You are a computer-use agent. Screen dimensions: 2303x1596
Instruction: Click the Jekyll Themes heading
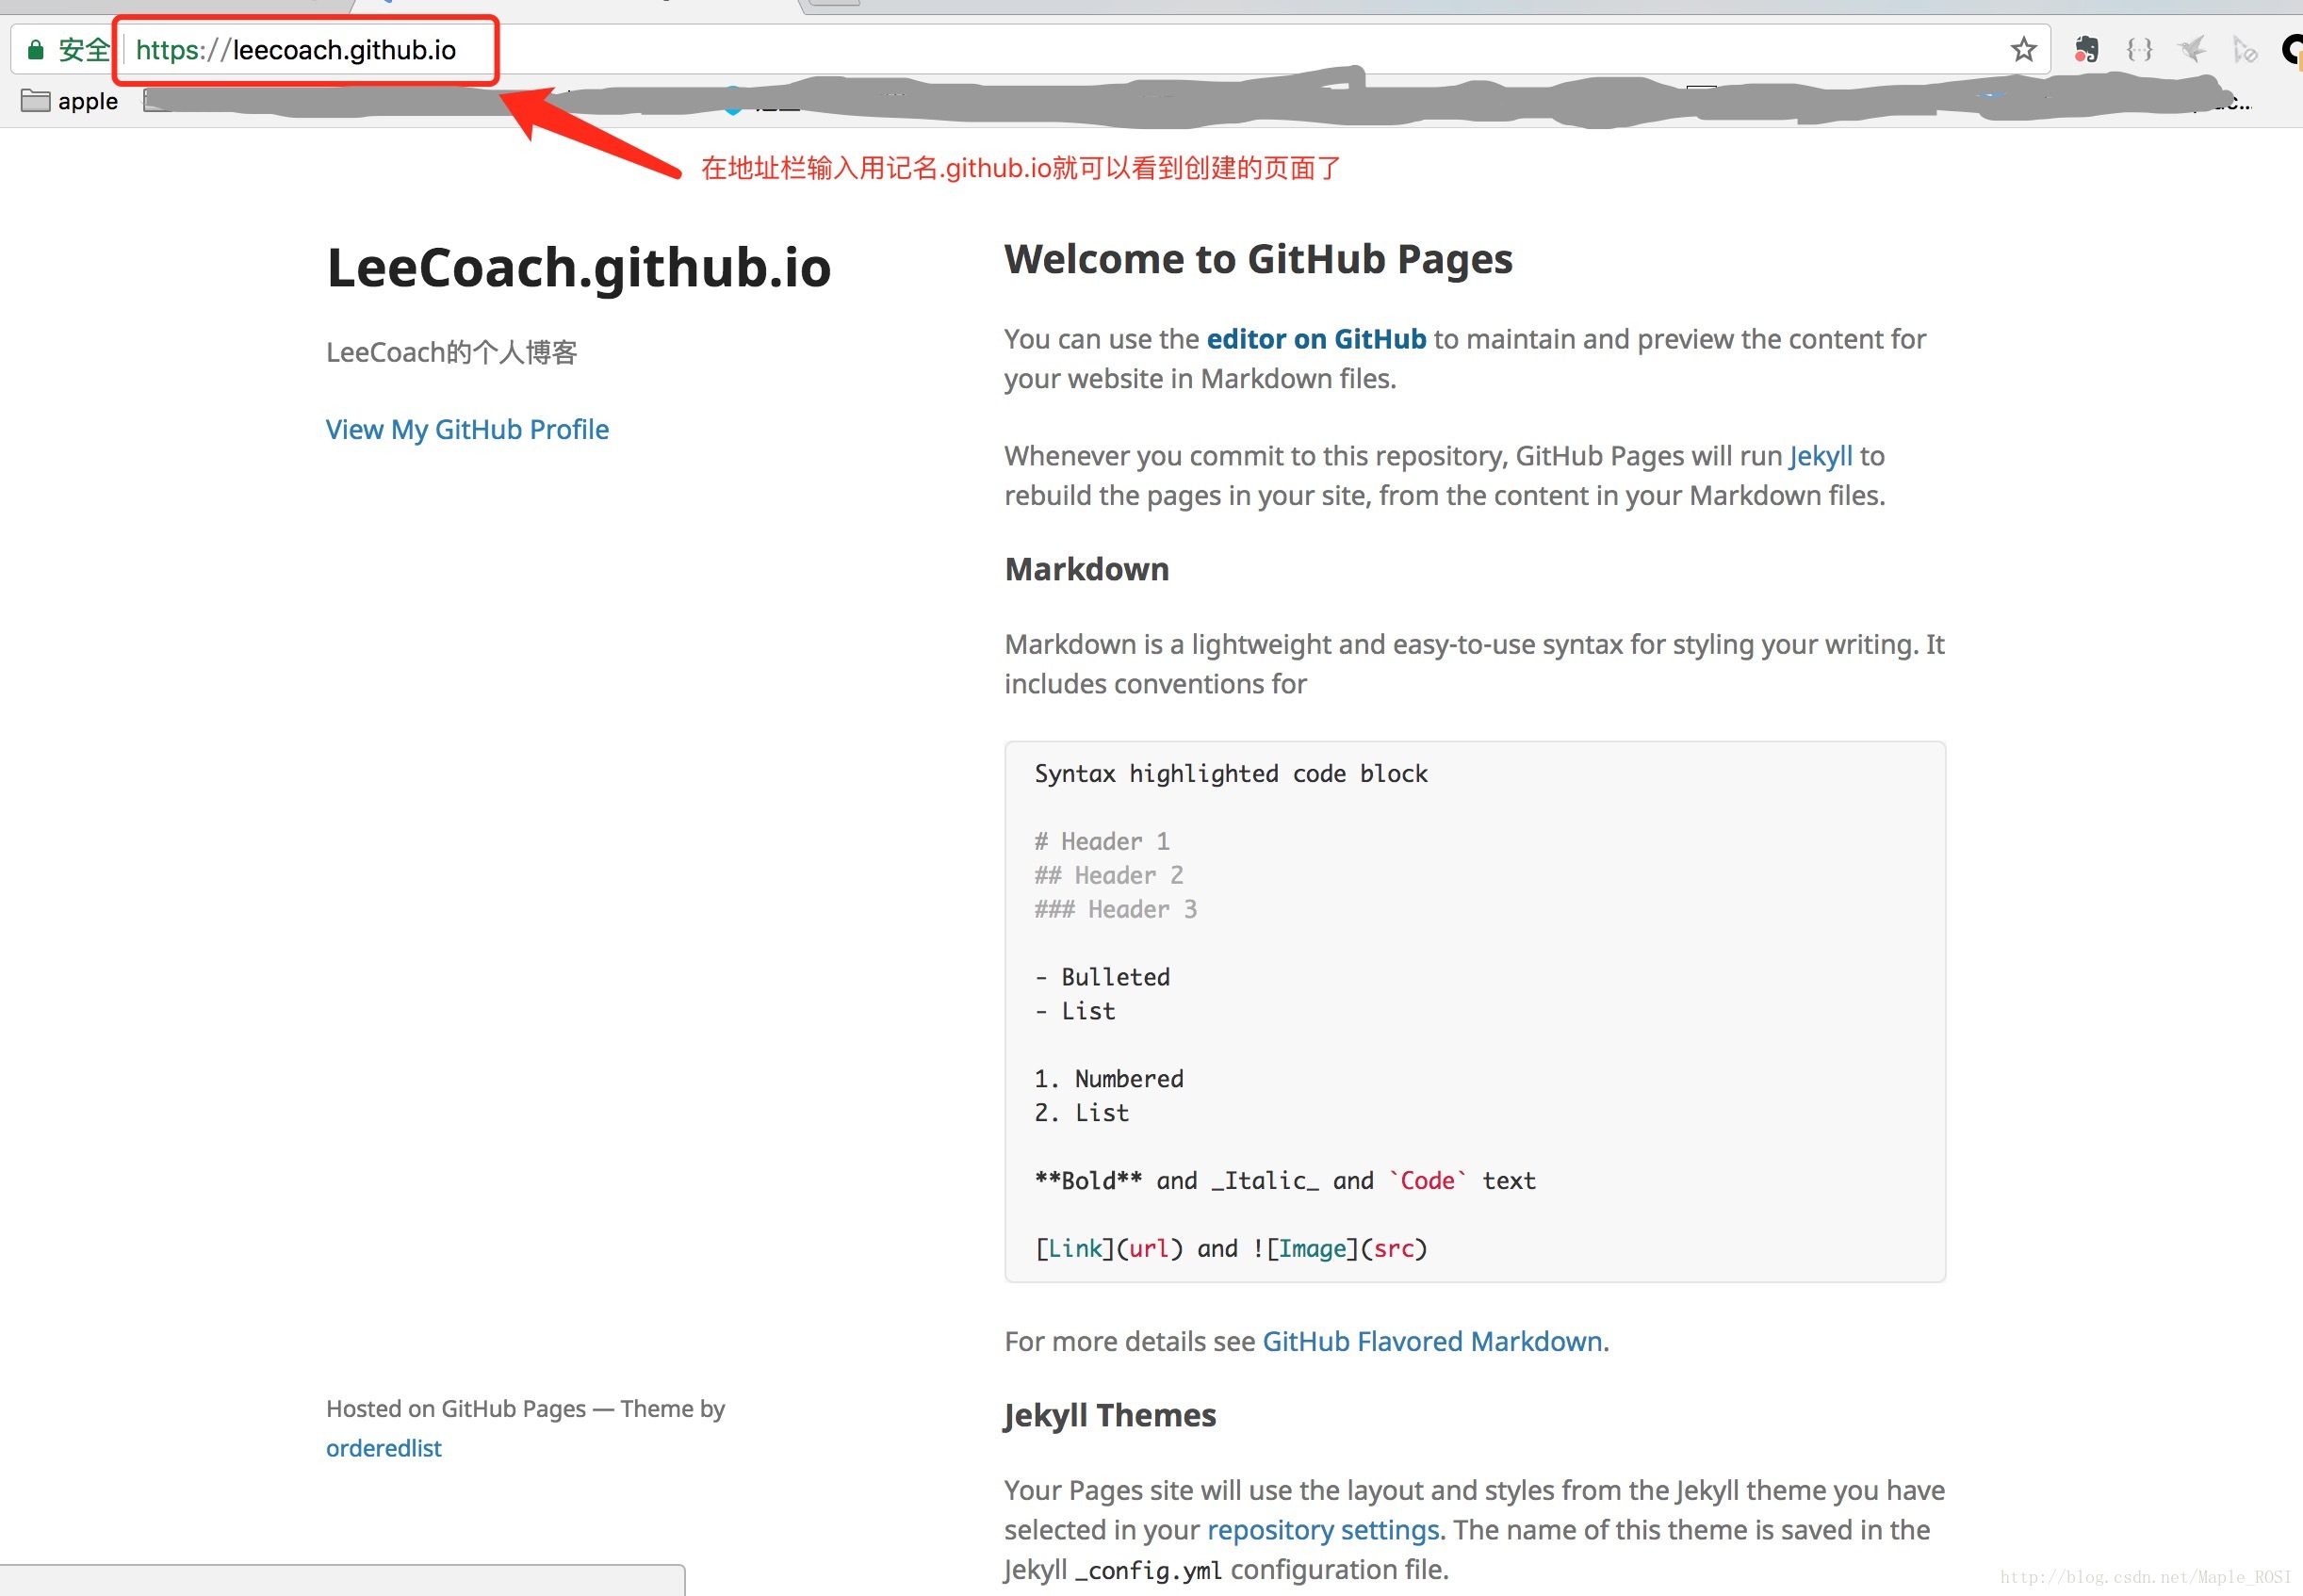click(x=1110, y=1415)
